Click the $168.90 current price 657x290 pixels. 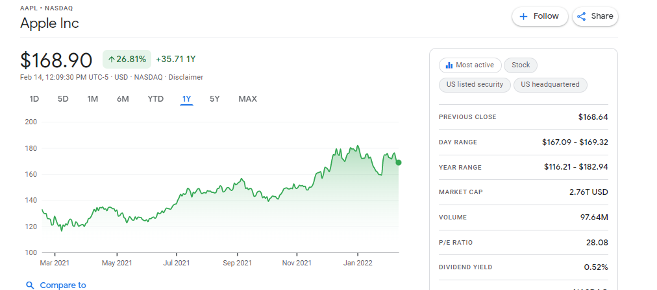pyautogui.click(x=56, y=60)
